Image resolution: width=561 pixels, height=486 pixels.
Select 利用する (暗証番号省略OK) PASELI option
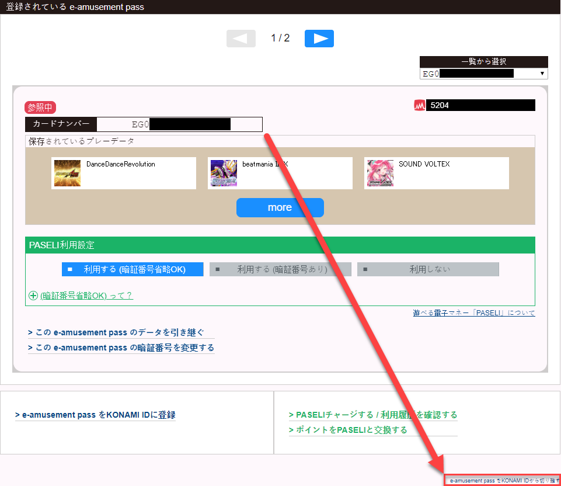tap(133, 269)
